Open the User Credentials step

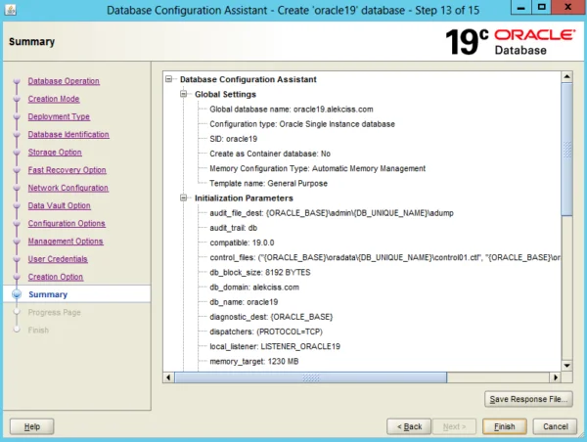(x=58, y=259)
